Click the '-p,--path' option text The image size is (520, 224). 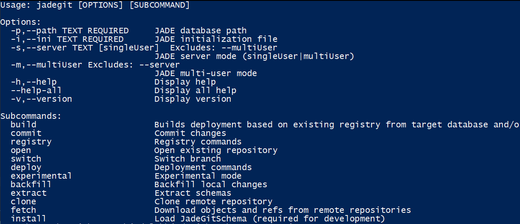(x=33, y=31)
